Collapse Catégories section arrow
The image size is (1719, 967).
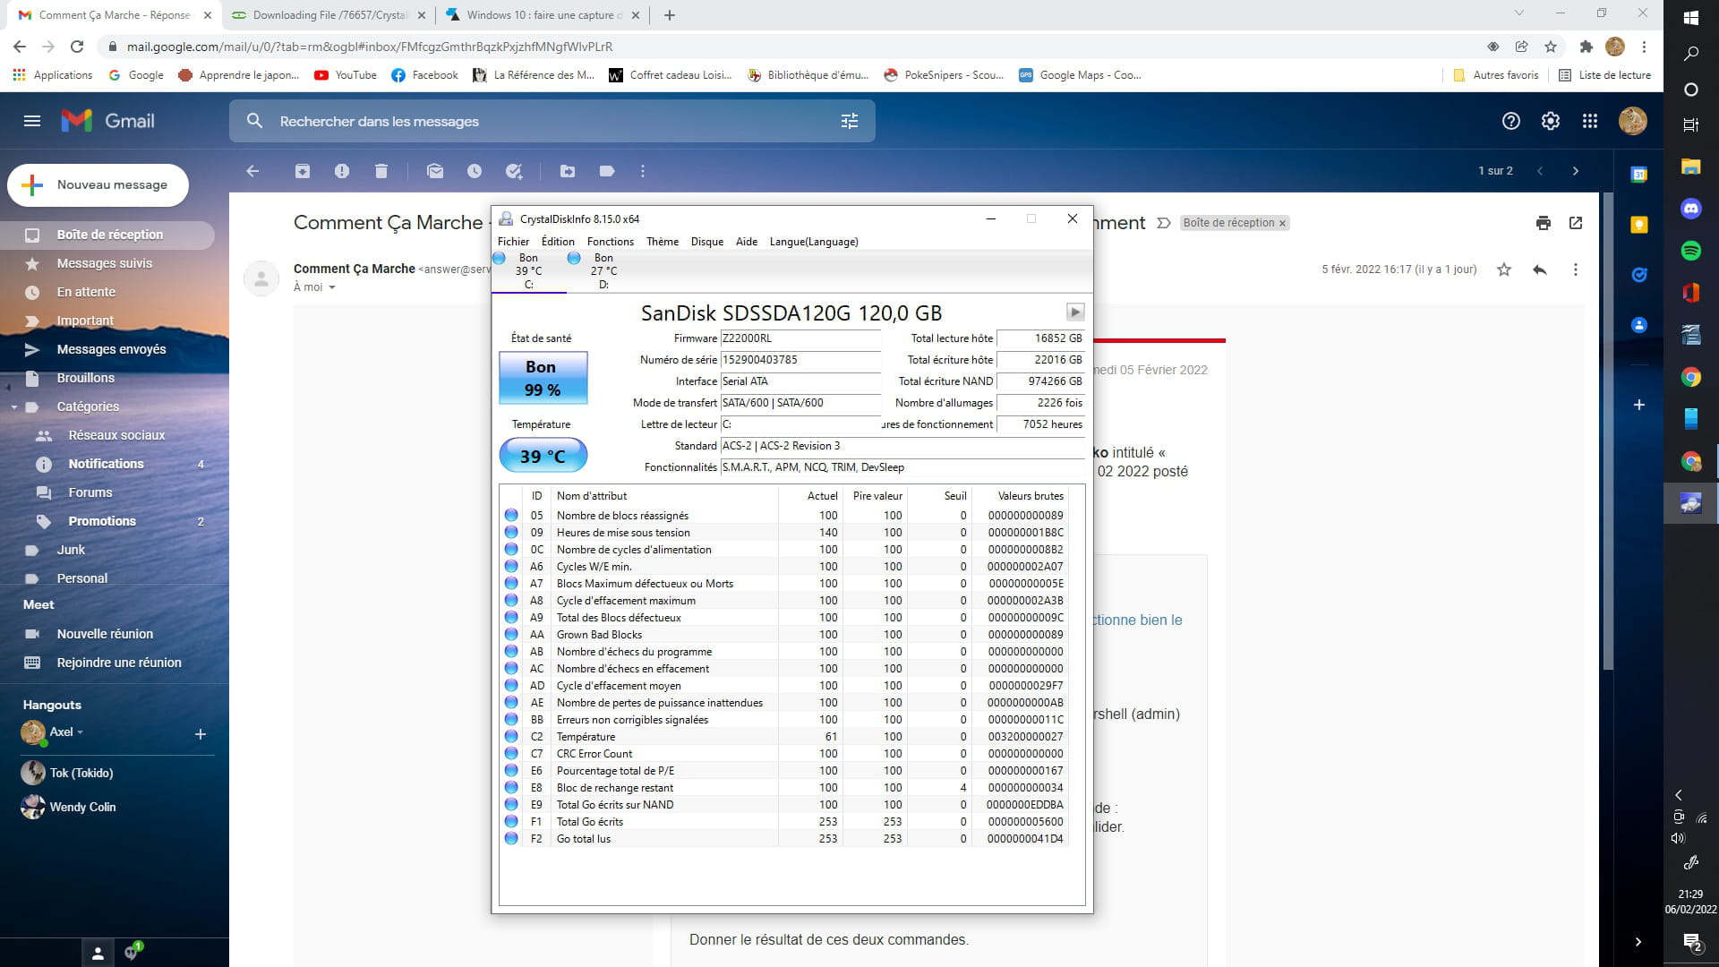13,407
